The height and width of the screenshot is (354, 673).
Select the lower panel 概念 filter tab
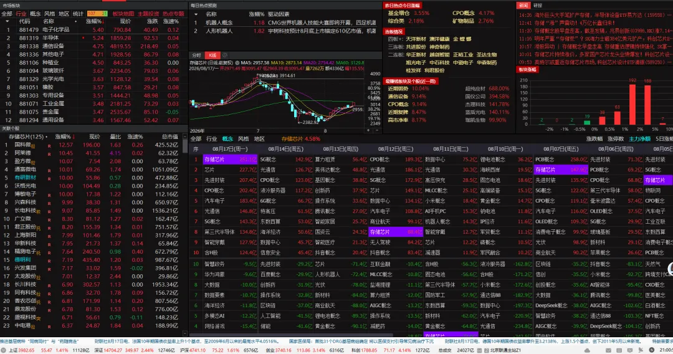tap(227, 139)
